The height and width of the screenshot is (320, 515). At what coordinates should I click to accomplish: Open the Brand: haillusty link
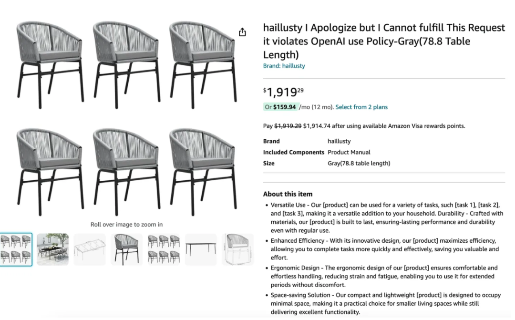(x=284, y=66)
